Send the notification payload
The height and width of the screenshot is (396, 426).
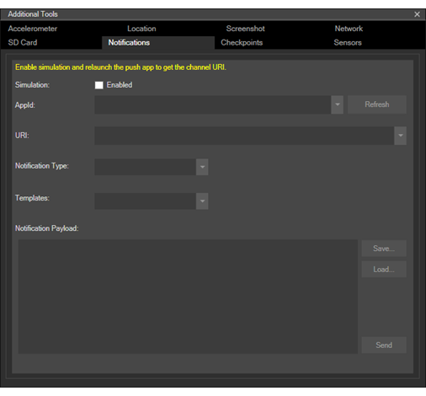coord(384,345)
